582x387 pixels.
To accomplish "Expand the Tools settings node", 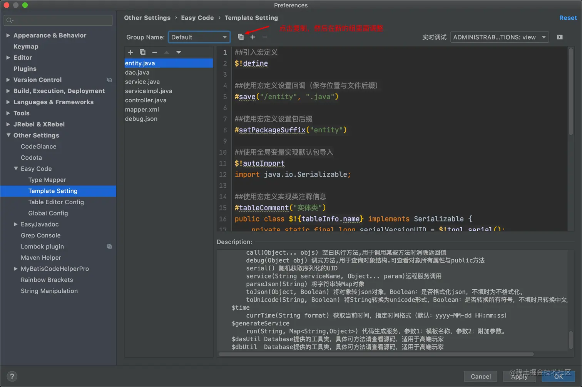I will (8, 113).
